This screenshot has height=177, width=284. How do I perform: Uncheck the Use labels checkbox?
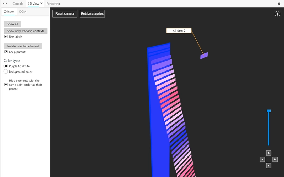tap(6, 37)
